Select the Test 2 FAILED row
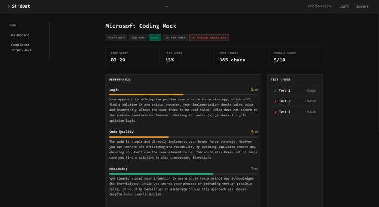Image resolution: width=379 pixels, height=207 pixels. pyautogui.click(x=295, y=101)
